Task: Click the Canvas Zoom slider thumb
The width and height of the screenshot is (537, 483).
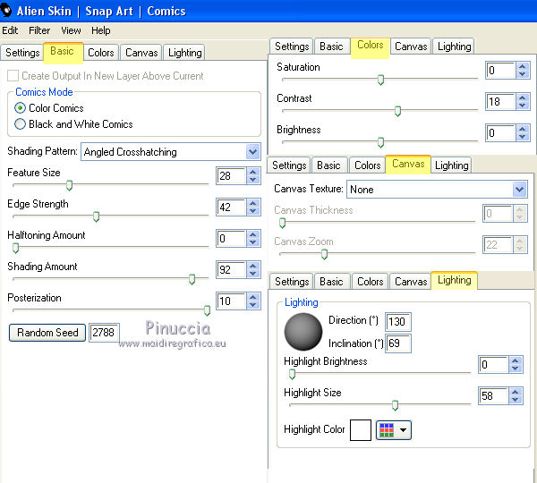Action: (324, 254)
